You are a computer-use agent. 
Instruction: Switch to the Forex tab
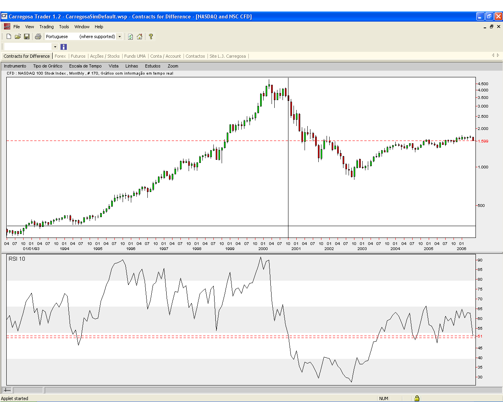click(60, 56)
